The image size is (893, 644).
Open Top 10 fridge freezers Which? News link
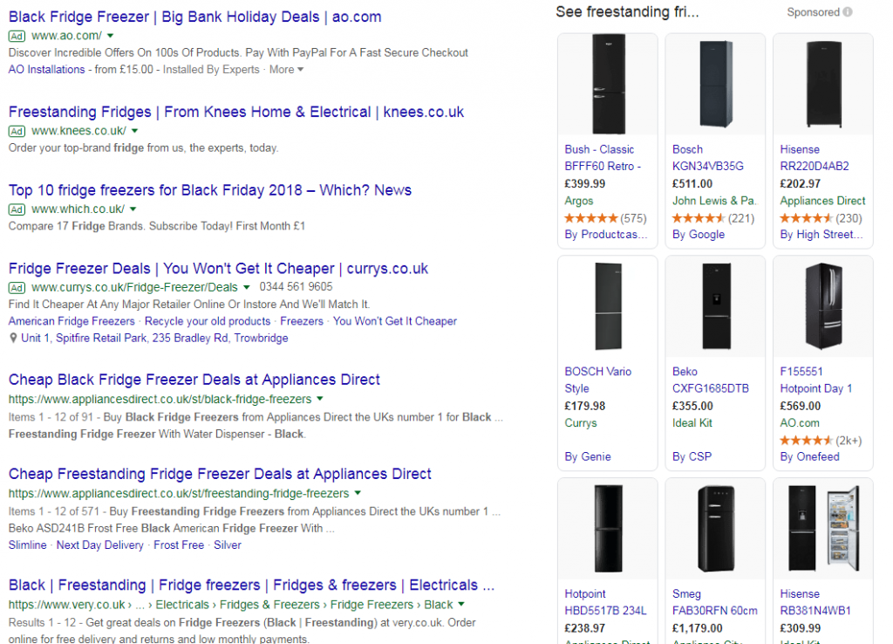209,189
